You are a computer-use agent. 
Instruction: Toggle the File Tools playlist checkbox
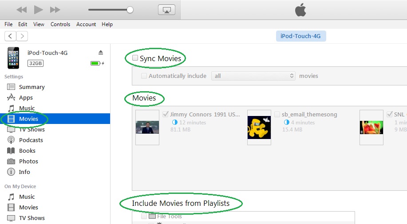[x=144, y=216]
